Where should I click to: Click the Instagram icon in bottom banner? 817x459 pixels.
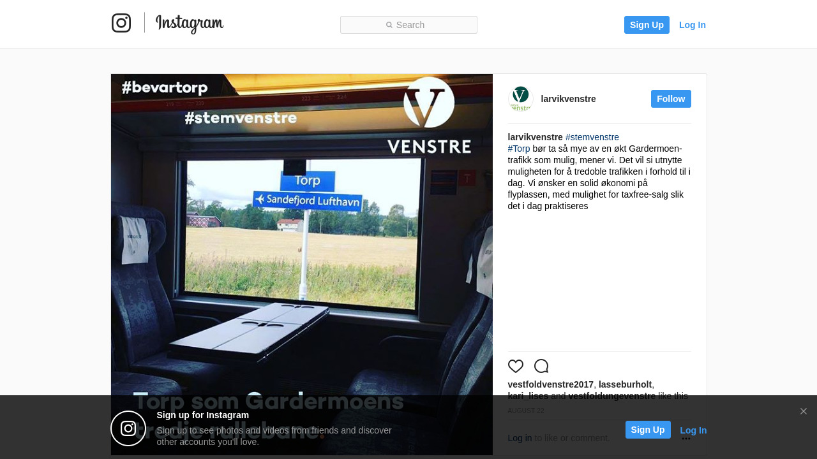click(128, 428)
